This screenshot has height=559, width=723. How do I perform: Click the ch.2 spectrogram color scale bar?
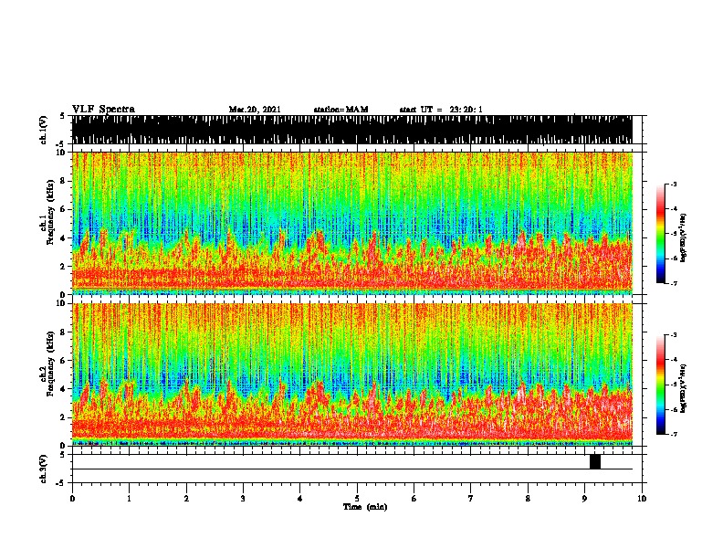660,385
